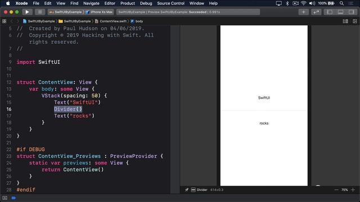The height and width of the screenshot is (202, 360).
Task: Pin the canvas preview
Action: [x=187, y=190]
